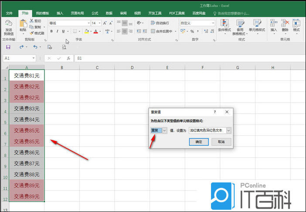Click the Paste (粘贴) clipboard icon
306x212 pixels.
[23, 24]
